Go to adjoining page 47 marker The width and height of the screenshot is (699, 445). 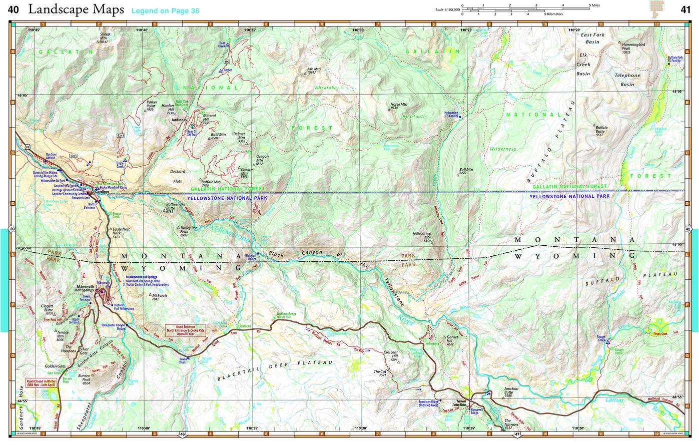(x=517, y=435)
